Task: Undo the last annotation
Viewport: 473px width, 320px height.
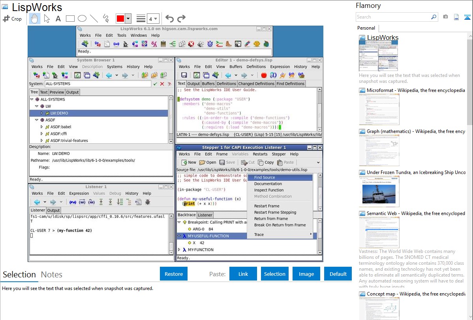Action: pyautogui.click(x=169, y=19)
